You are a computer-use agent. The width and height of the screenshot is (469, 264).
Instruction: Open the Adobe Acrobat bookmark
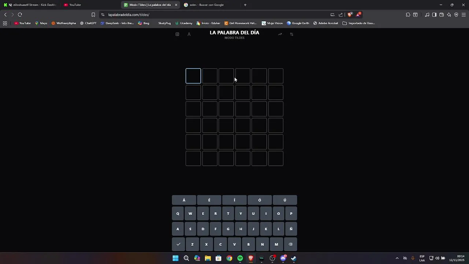[326, 23]
